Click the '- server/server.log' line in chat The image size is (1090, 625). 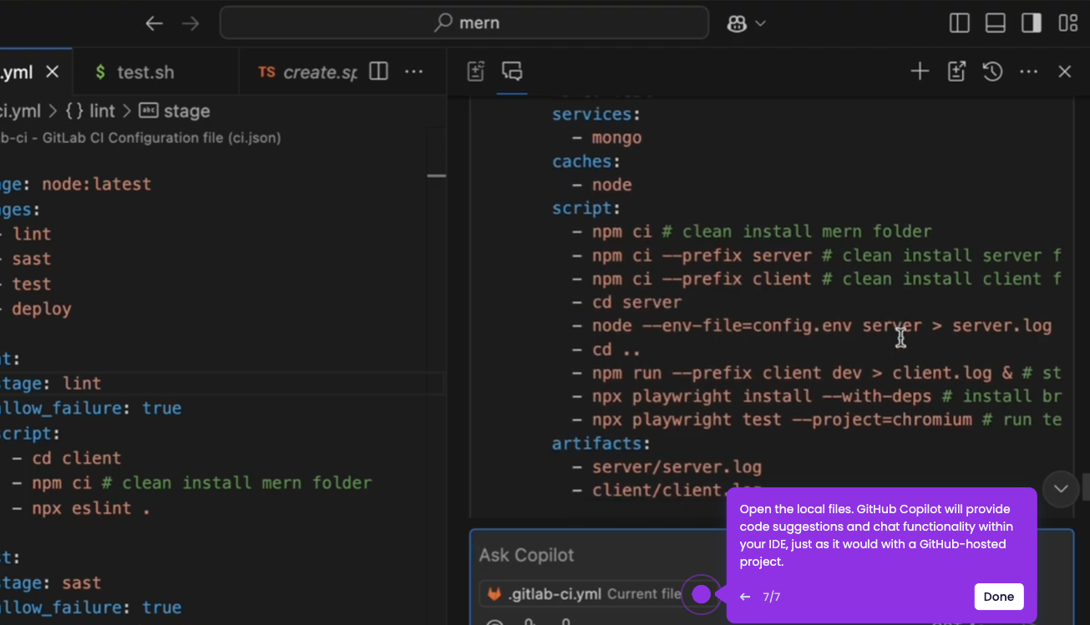(x=667, y=466)
